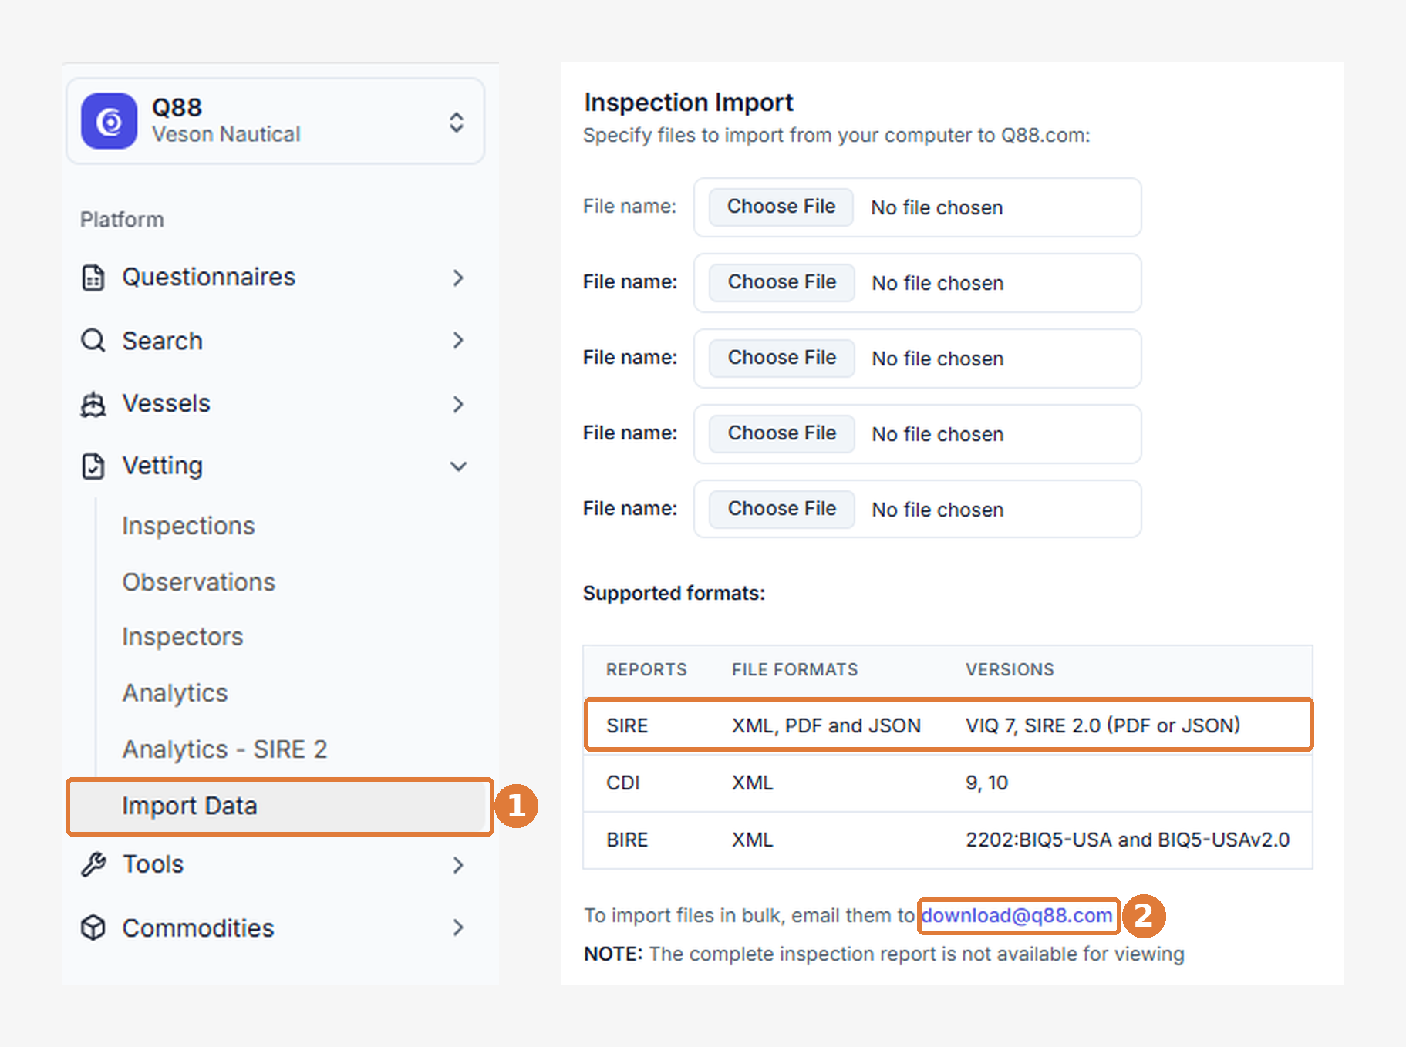
Task: Click the last Choose File button
Action: 781,509
